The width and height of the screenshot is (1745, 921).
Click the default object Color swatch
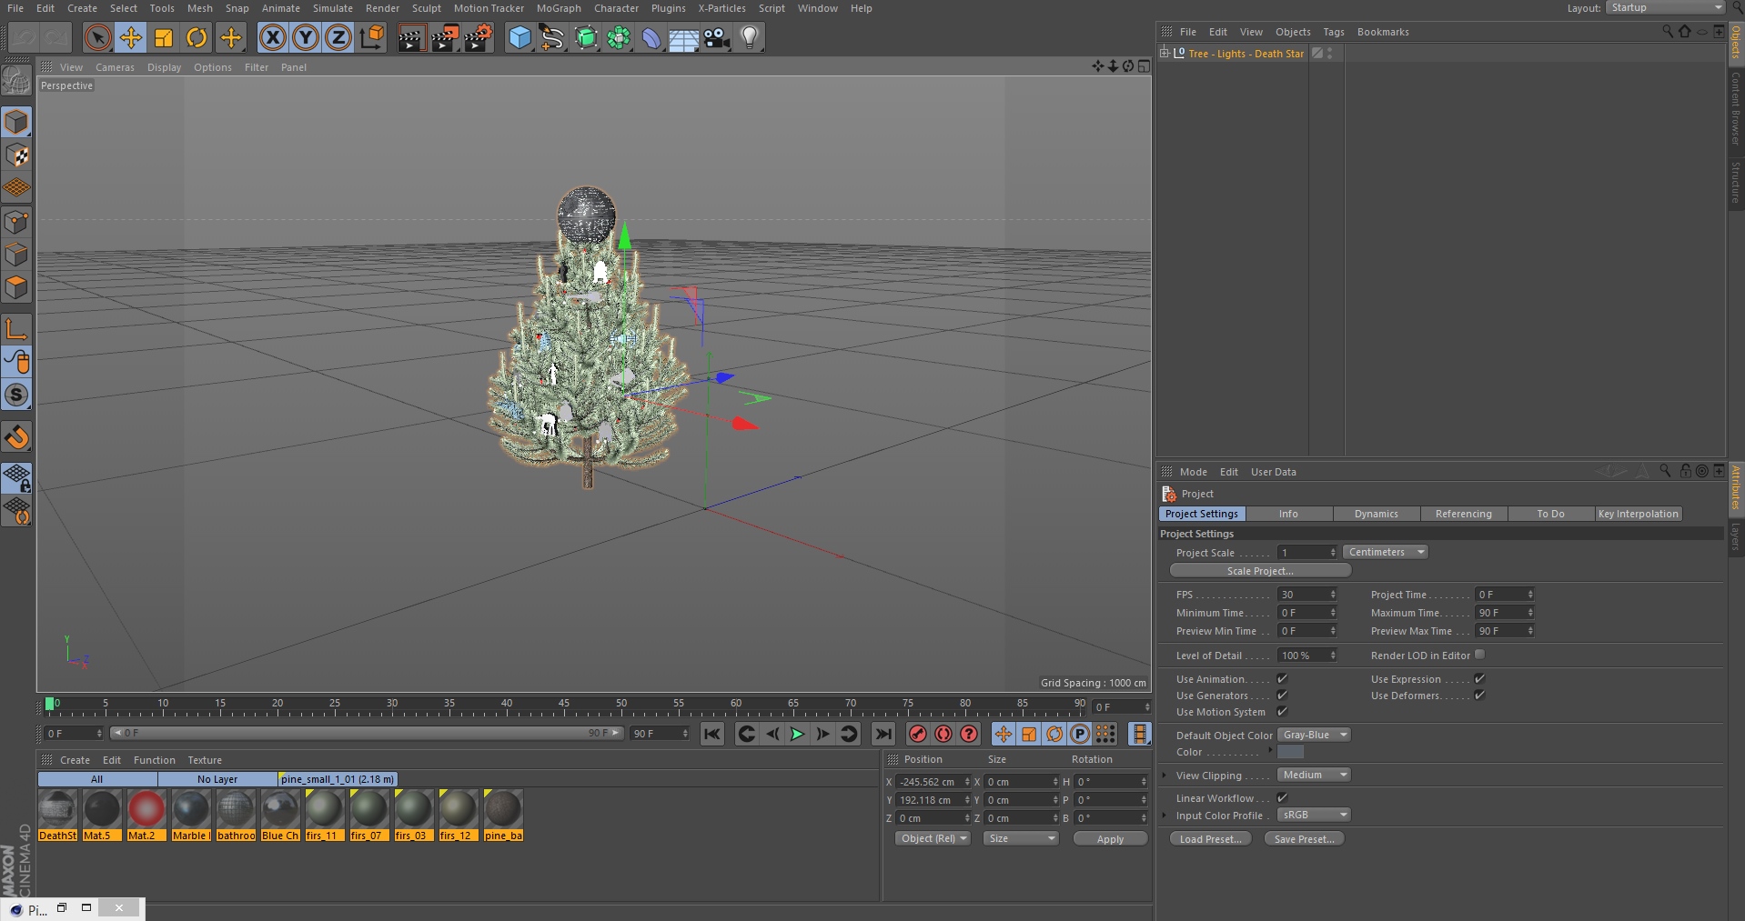pos(1290,752)
